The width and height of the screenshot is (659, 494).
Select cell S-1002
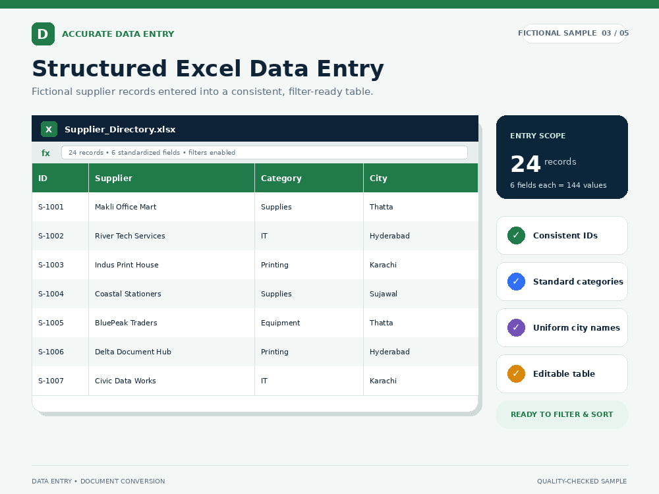60,236
